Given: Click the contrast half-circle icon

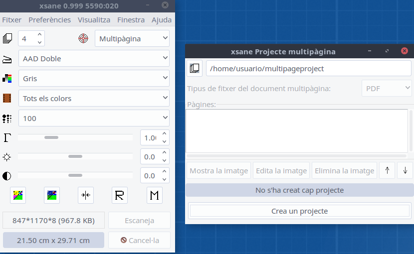Looking at the screenshot, I should [x=6, y=176].
